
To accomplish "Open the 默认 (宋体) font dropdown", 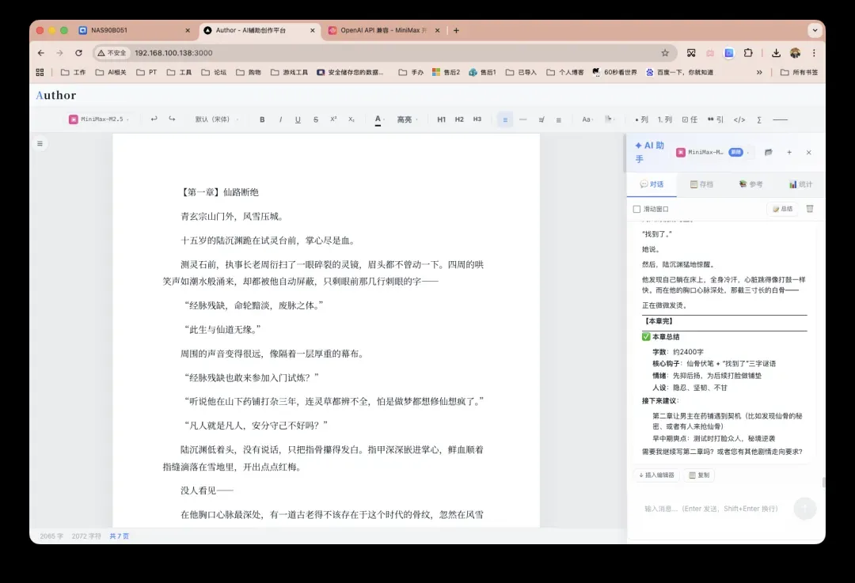I will 216,119.
